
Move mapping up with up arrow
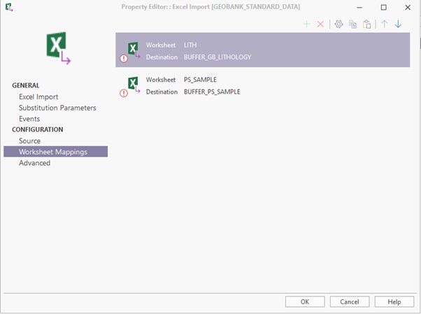click(384, 24)
